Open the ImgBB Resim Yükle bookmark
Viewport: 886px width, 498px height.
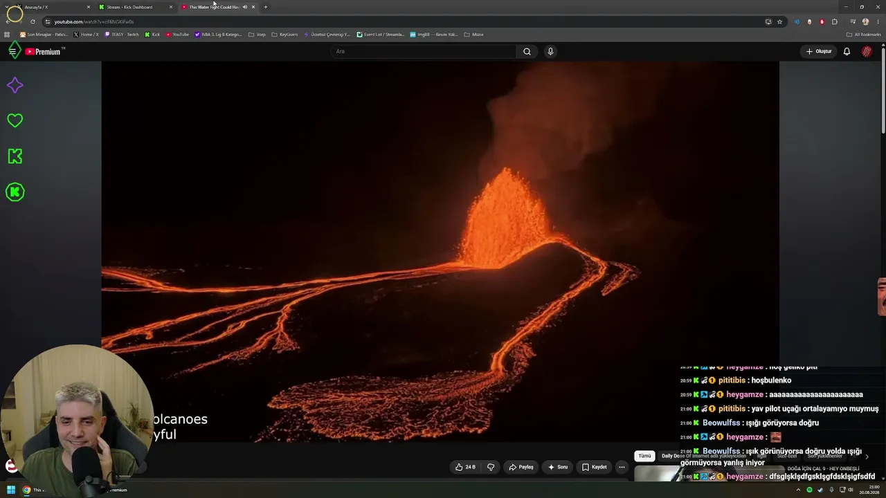(x=433, y=34)
